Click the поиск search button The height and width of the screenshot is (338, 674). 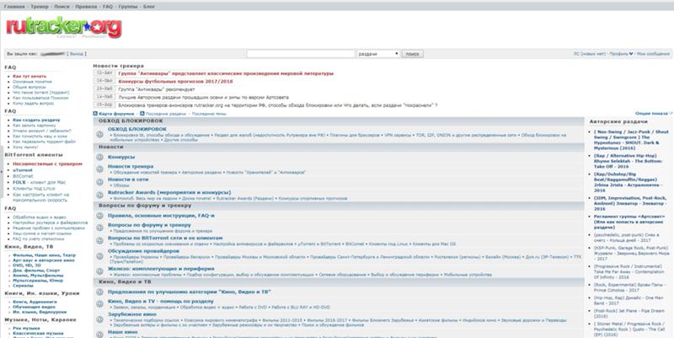pos(412,54)
